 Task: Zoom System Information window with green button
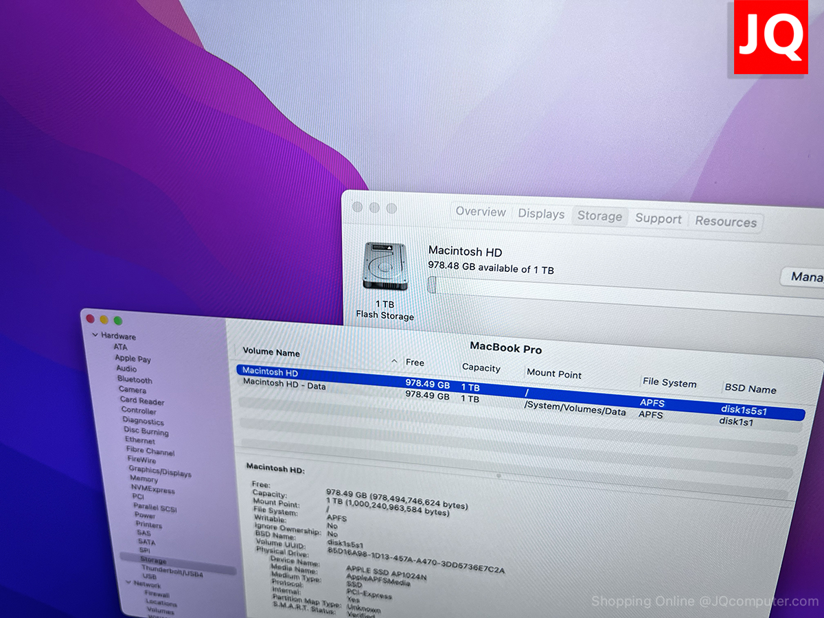pos(118,321)
